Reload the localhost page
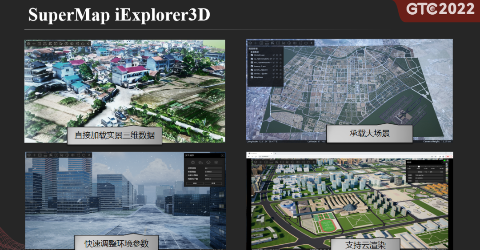The image size is (480, 250). [x=256, y=156]
